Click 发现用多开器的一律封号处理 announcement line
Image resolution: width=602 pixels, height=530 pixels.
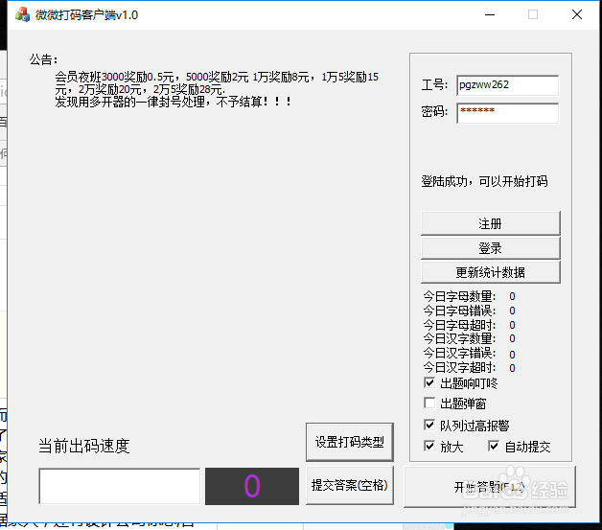[173, 103]
